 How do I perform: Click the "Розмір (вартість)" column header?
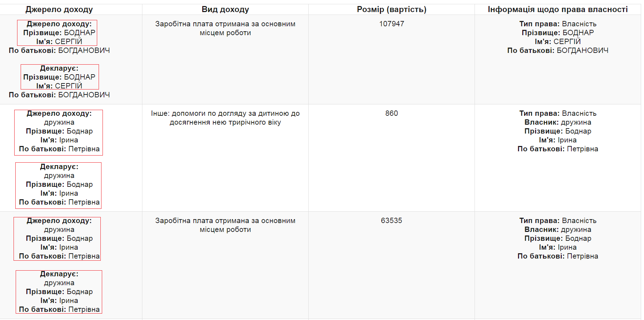[391, 10]
